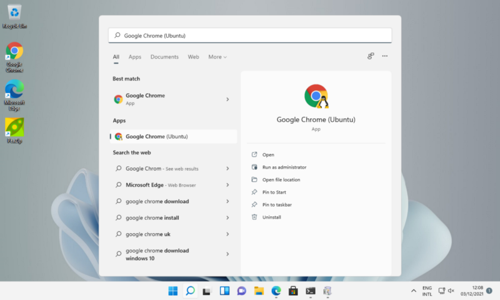Expand the 'google chrome install' chevron
Image resolution: width=500 pixels, height=300 pixels.
point(227,217)
